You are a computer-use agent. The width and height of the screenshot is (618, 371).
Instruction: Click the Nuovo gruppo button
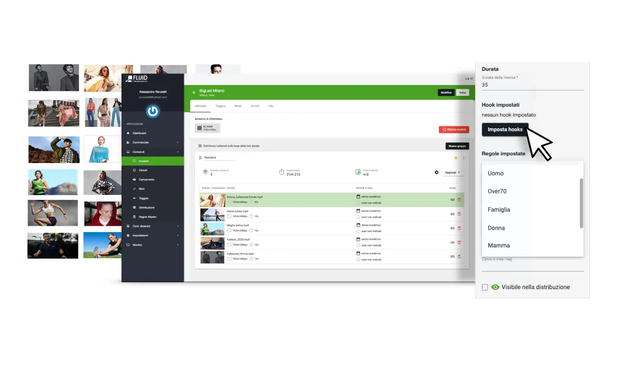click(457, 146)
